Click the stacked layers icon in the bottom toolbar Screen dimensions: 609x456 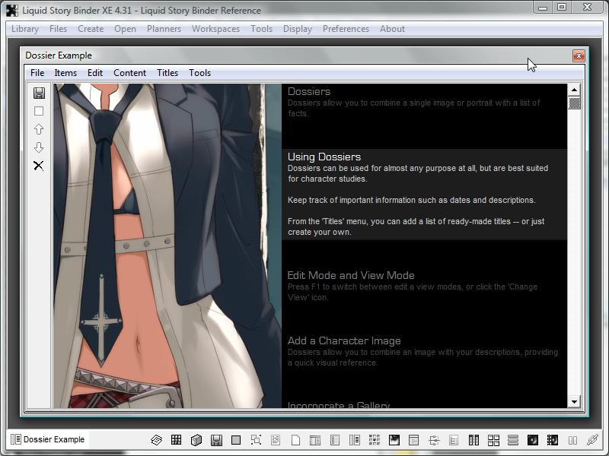156,440
